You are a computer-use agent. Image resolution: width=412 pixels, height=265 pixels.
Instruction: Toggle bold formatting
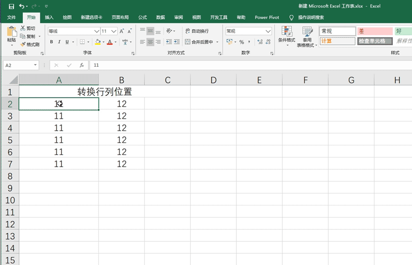tap(51, 42)
